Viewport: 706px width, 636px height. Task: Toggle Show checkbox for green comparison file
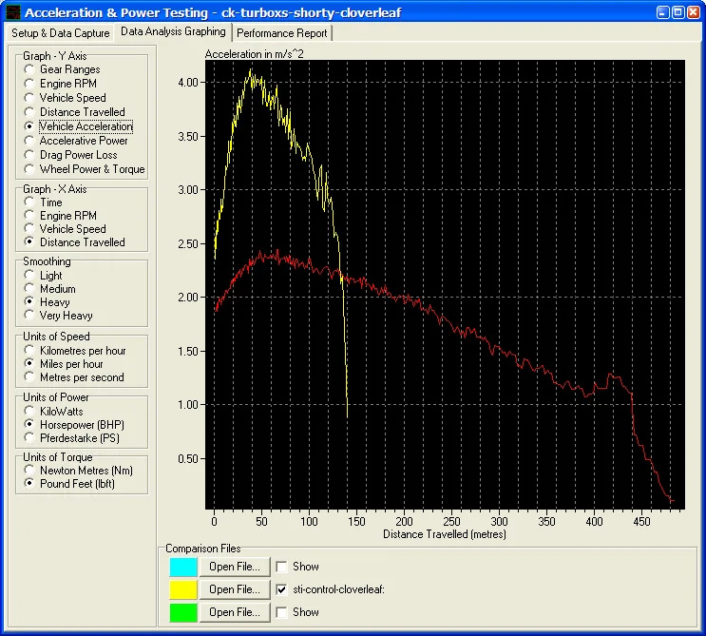coord(282,612)
